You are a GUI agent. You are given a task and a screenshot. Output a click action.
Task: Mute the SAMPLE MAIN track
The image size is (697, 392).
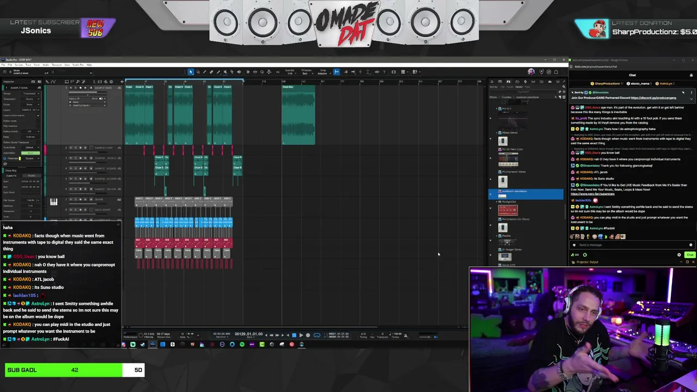coord(71,88)
